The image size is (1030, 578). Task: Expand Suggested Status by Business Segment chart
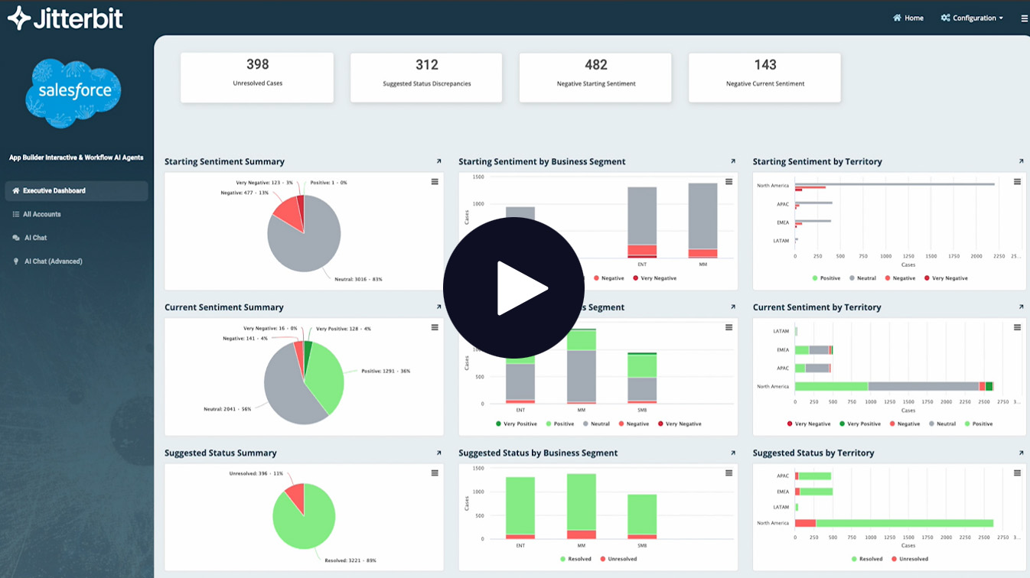[732, 453]
